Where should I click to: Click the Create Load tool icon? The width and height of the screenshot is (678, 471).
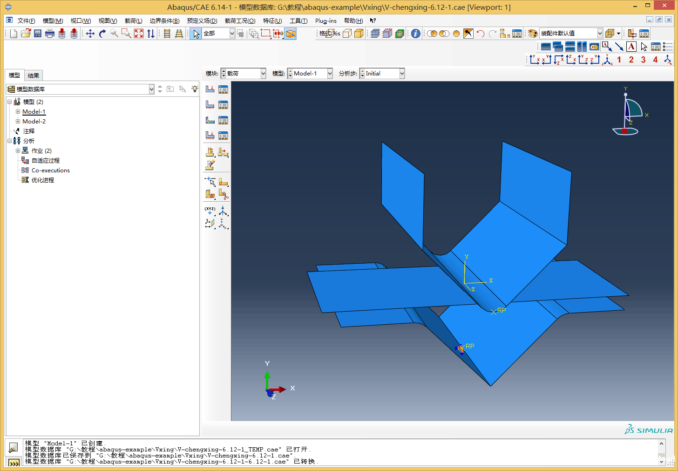[x=210, y=89]
